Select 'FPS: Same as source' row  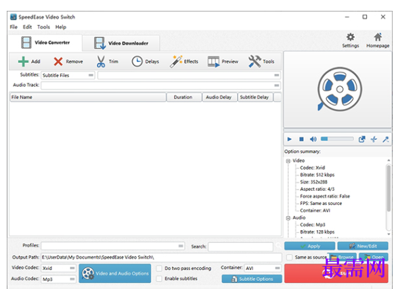coord(321,203)
